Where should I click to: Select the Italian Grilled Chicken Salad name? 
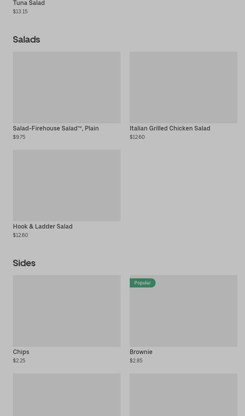pyautogui.click(x=170, y=128)
